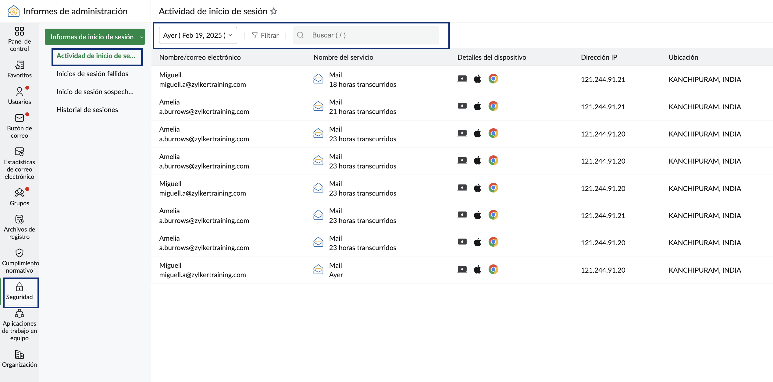Screen dimensions: 773x382
Task: Focus the Buscar search field
Action: click(x=366, y=35)
